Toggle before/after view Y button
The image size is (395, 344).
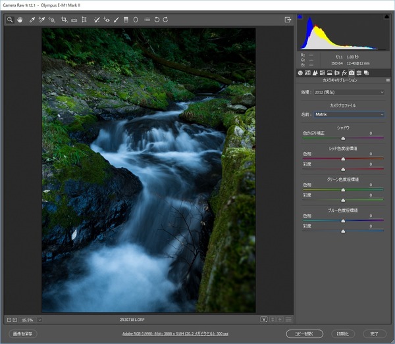click(x=264, y=320)
